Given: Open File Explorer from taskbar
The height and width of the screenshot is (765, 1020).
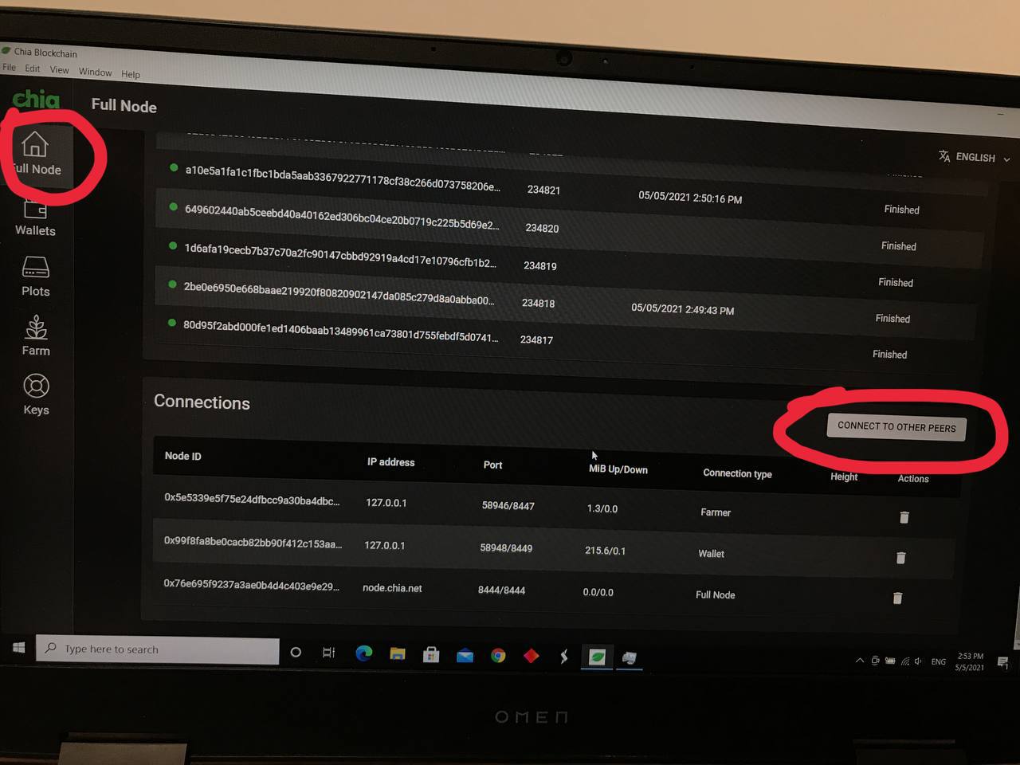Looking at the screenshot, I should (398, 654).
